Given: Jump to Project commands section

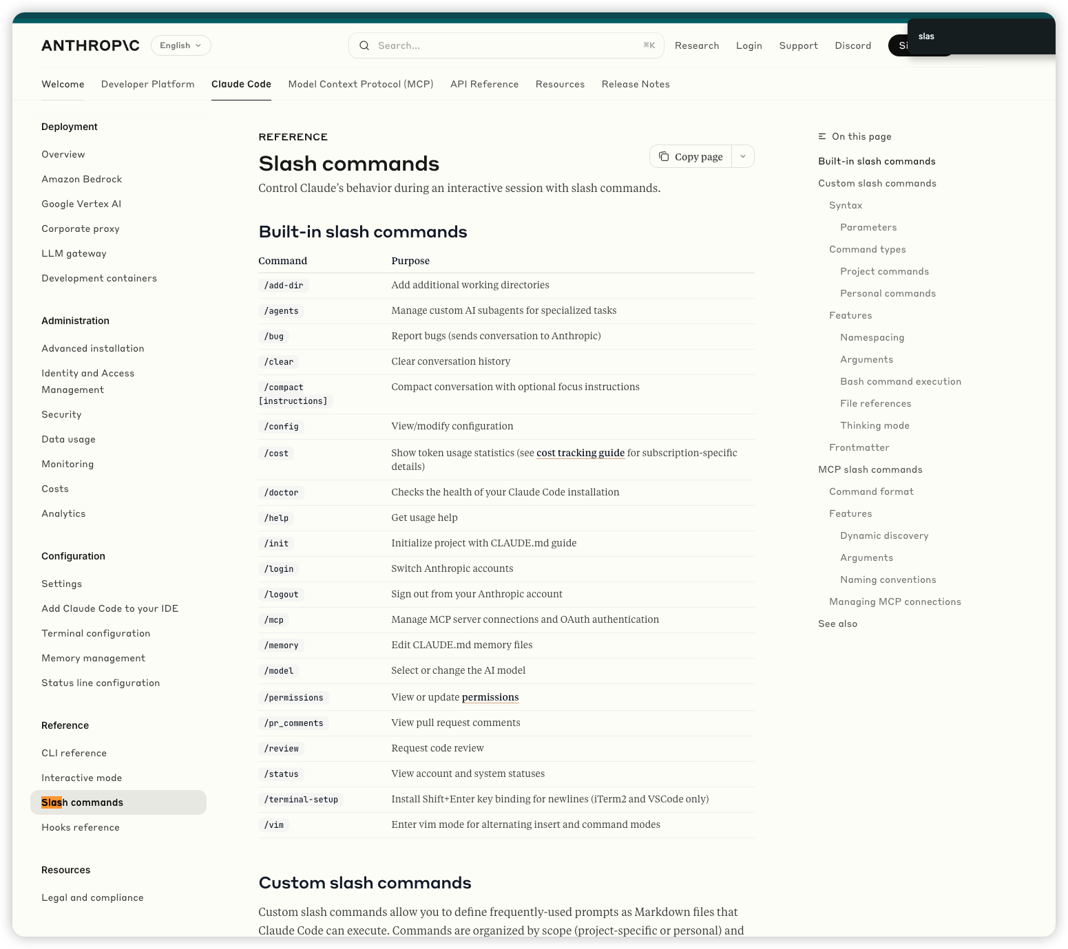Looking at the screenshot, I should point(884,271).
